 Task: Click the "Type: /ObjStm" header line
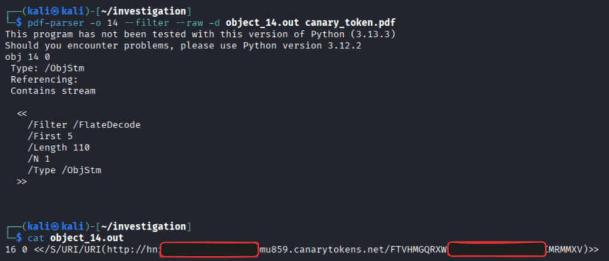tap(45, 68)
